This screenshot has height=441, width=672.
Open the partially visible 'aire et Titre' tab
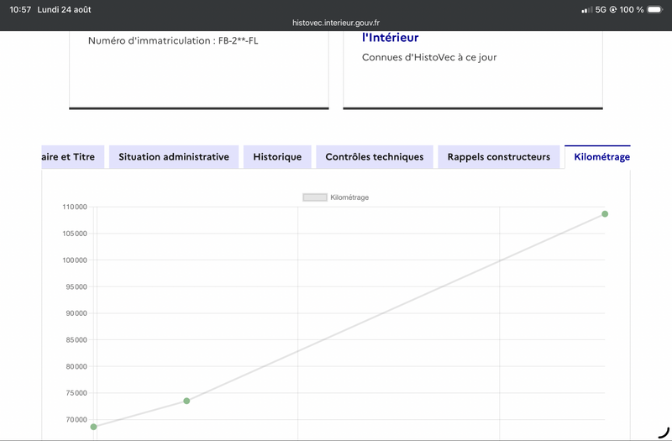tap(73, 157)
